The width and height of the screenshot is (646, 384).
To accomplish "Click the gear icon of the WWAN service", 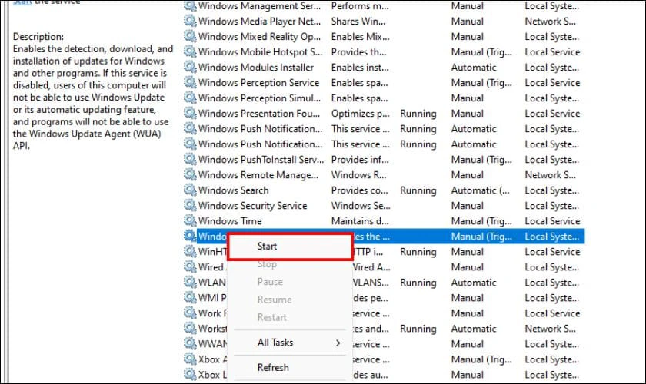I will click(x=190, y=343).
